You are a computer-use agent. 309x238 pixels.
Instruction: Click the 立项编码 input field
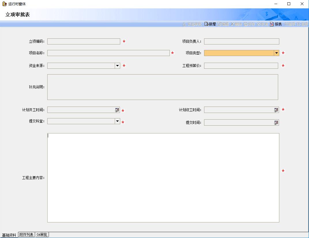point(84,42)
